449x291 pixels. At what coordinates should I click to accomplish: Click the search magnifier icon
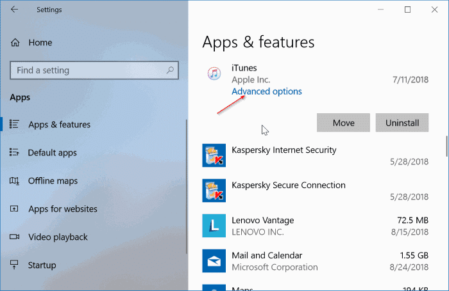pyautogui.click(x=170, y=70)
